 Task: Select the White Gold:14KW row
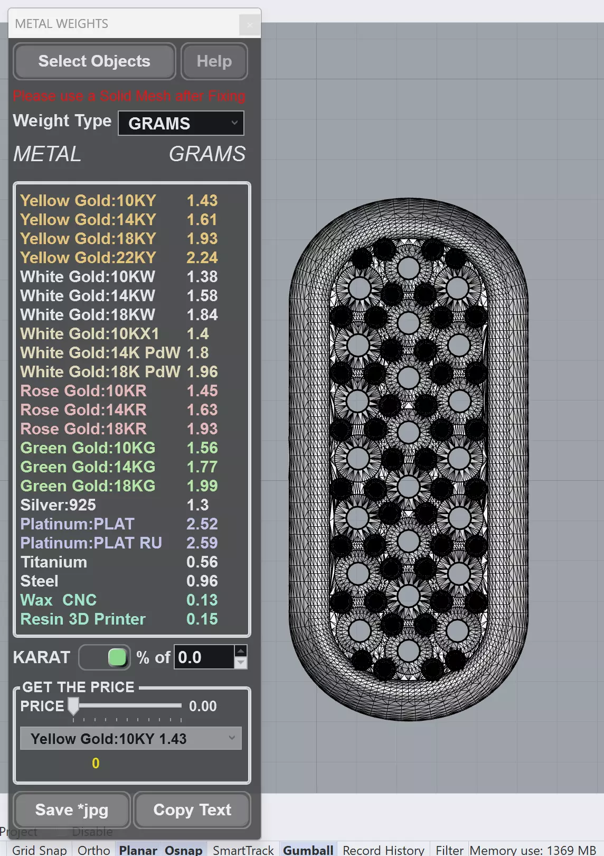click(x=119, y=296)
